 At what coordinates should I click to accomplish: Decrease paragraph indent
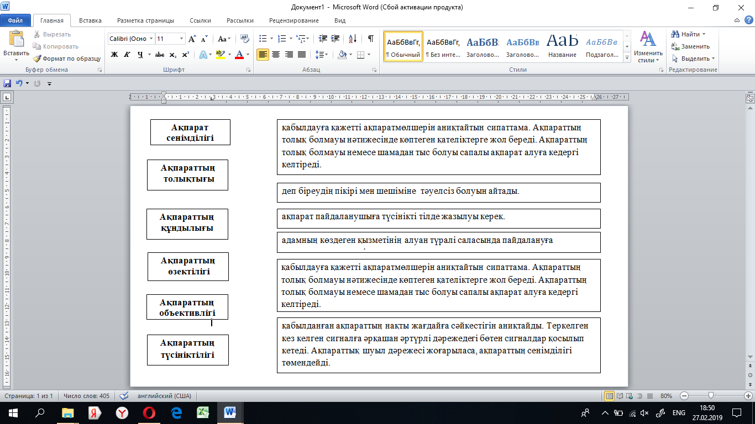pos(323,39)
